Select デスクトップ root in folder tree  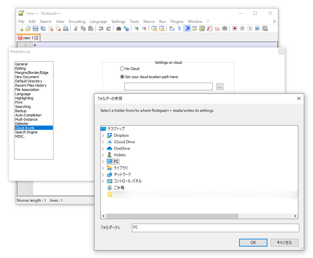click(x=116, y=129)
